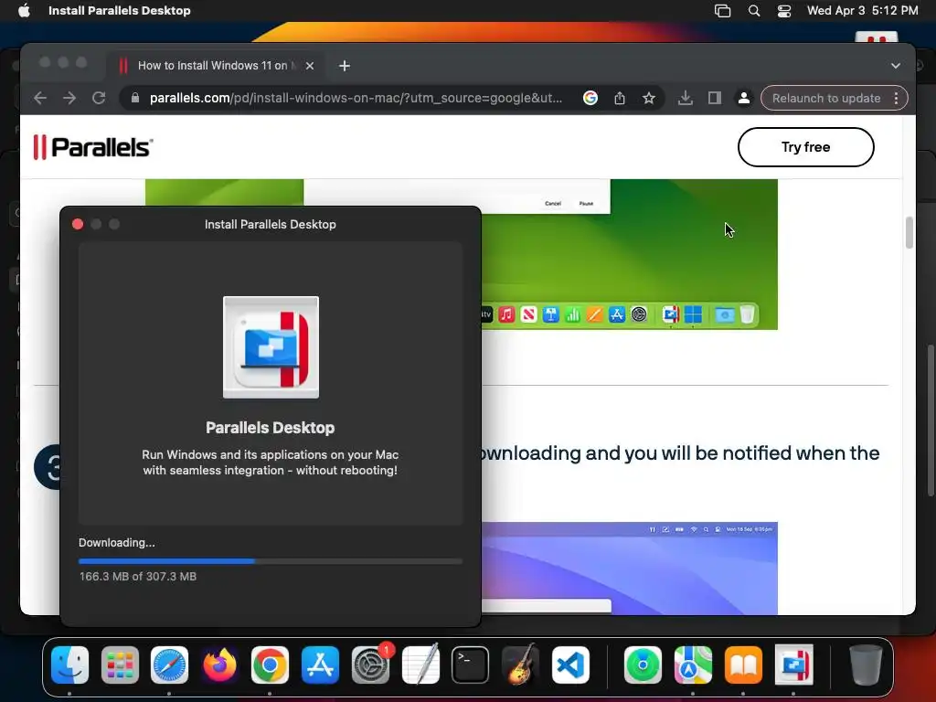The height and width of the screenshot is (702, 936).
Task: Open GarageBand from the Dock
Action: coord(520,665)
